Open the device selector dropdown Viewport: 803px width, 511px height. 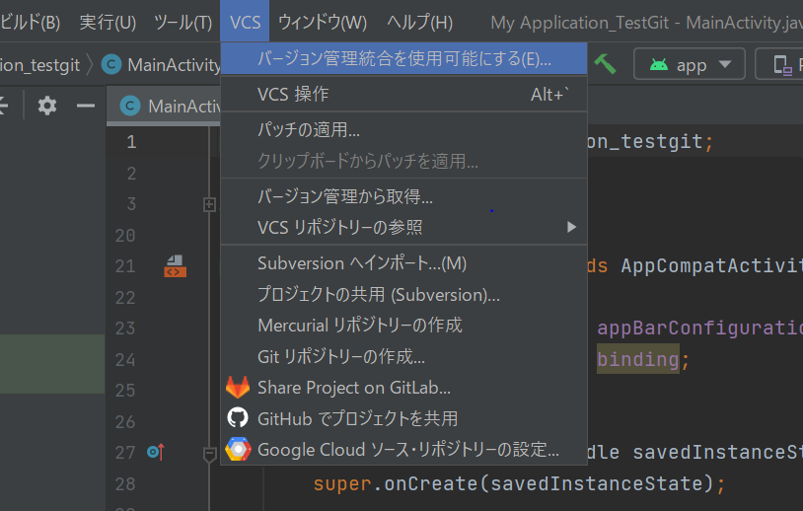pyautogui.click(x=779, y=64)
